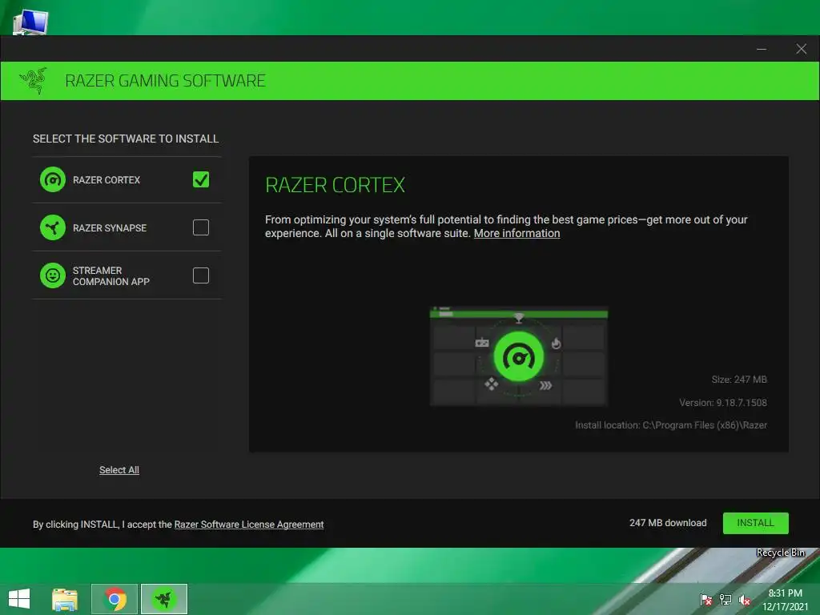Select the RAZER CORTEX list entry label
Screen dimensions: 820x615
[107, 180]
